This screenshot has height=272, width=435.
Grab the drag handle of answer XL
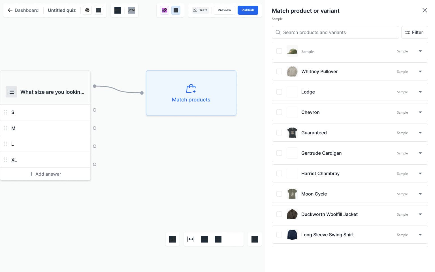[x=6, y=160]
